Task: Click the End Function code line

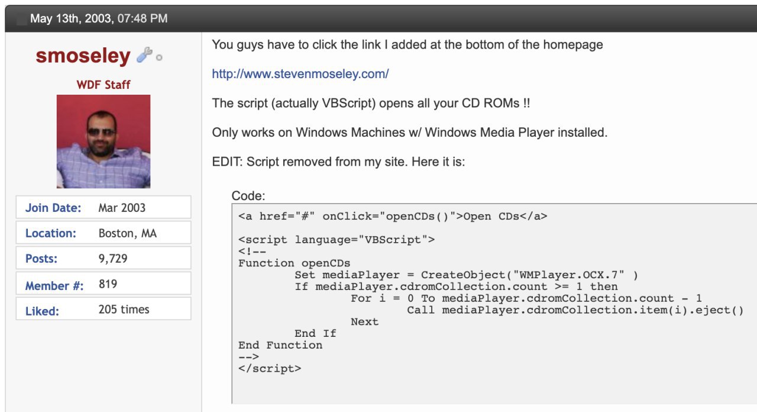Action: click(280, 345)
